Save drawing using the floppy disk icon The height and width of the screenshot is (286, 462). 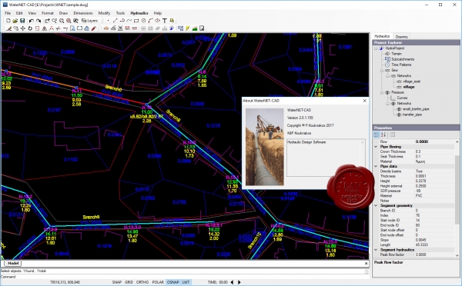click(22, 21)
